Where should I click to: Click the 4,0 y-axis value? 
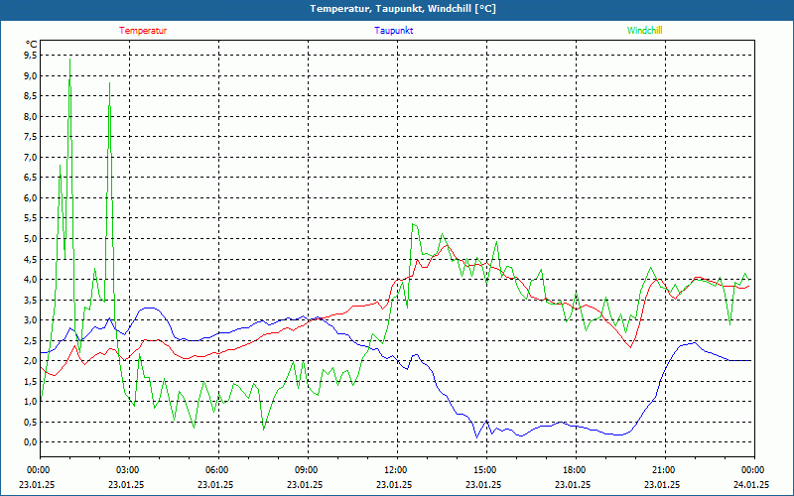point(31,280)
